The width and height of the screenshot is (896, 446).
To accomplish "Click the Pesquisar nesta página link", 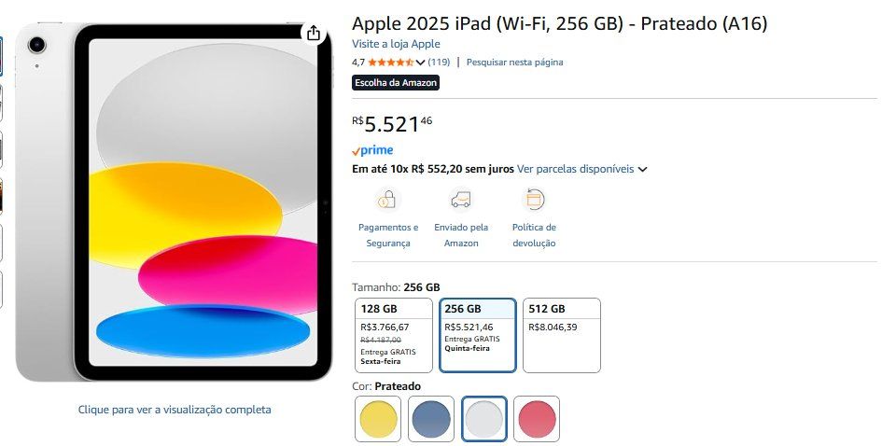I will [515, 63].
